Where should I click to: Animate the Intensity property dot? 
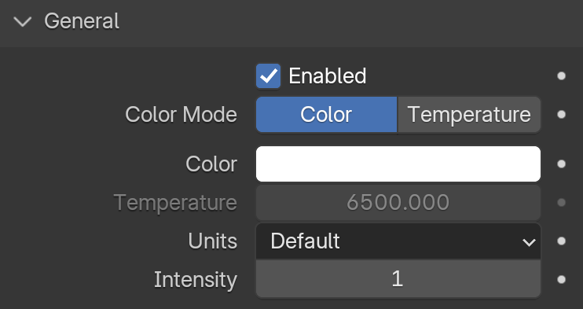click(562, 279)
